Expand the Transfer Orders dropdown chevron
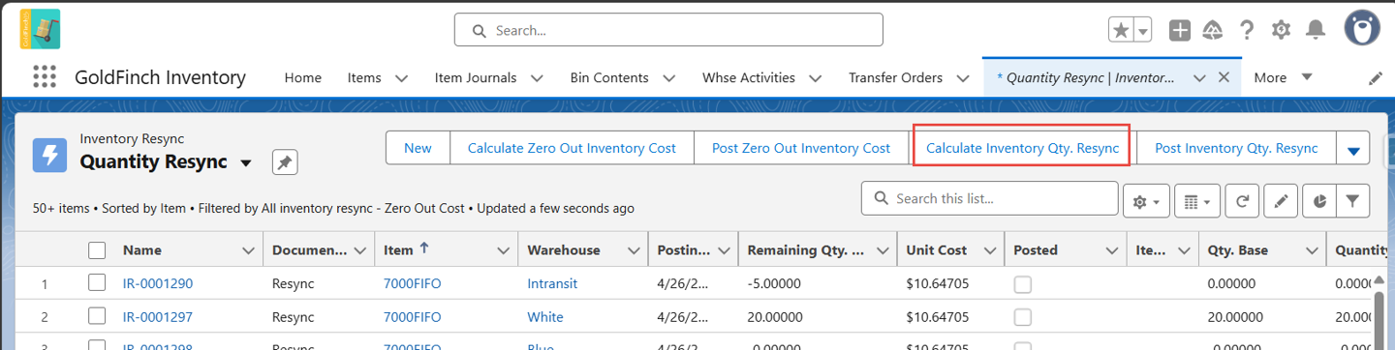 (x=962, y=78)
